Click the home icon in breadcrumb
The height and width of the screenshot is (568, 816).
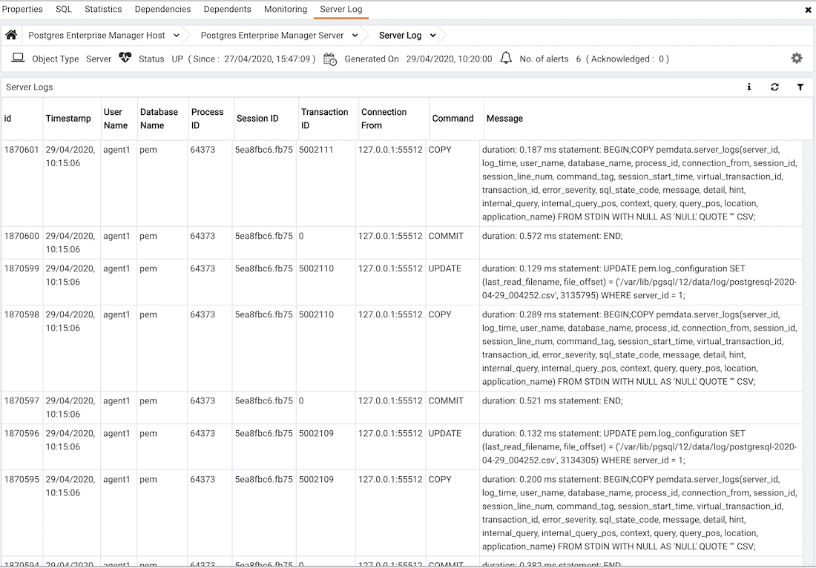point(11,35)
